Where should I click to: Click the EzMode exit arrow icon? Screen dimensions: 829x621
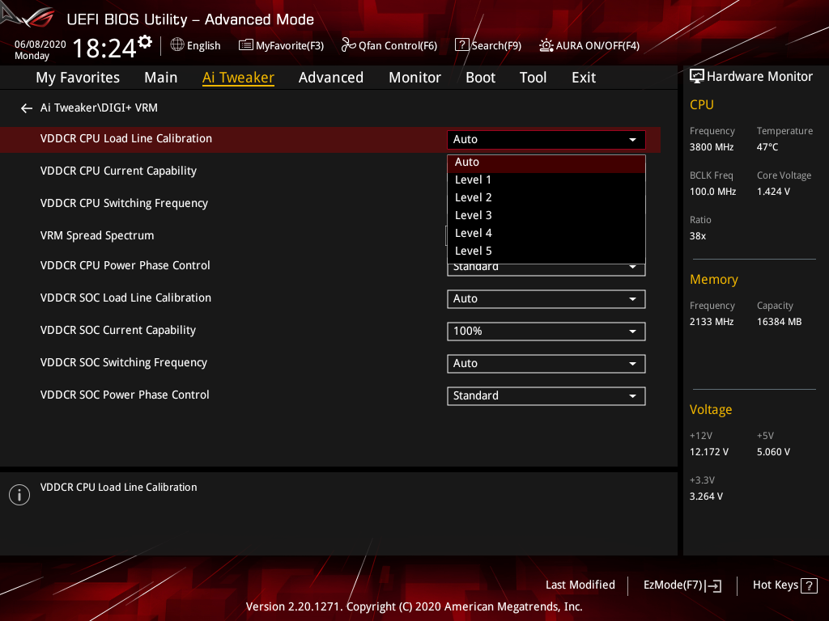714,585
